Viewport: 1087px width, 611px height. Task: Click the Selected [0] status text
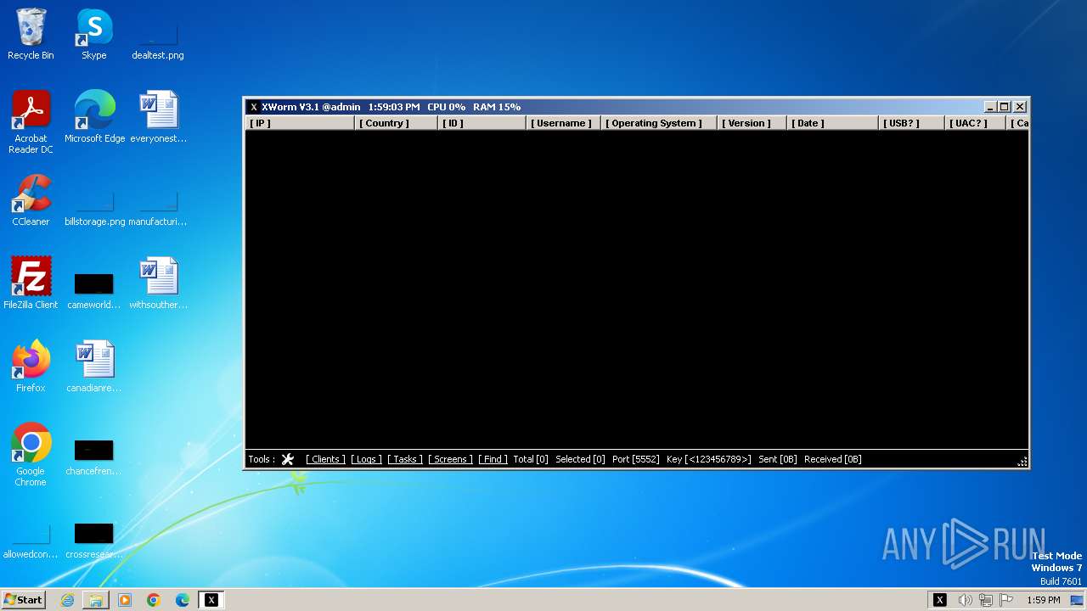(580, 459)
